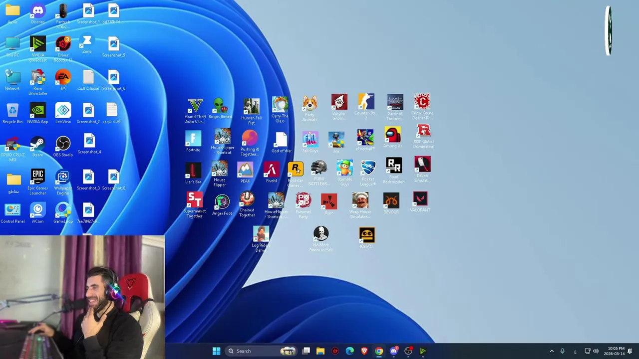Launch the Human Fall Flat shortcut
Image resolution: width=639 pixels, height=359 pixels.
(251, 111)
